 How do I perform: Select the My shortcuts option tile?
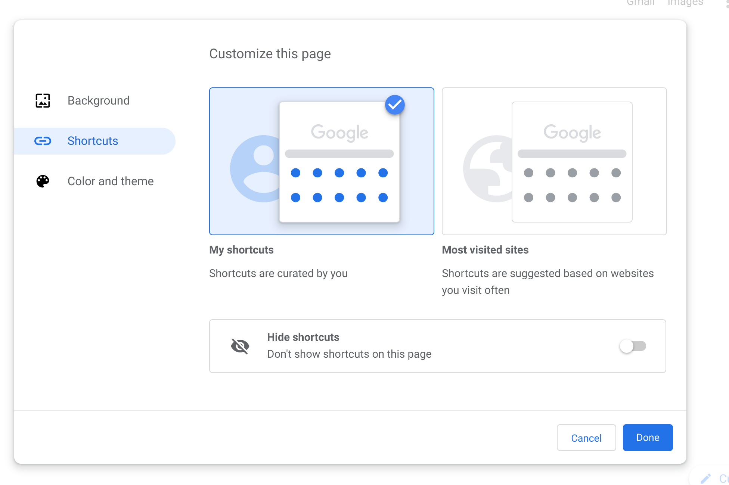coord(322,161)
